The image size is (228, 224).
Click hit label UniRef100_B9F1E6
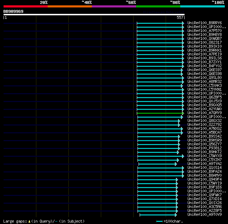coord(204,187)
